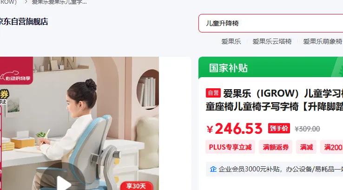Viewport: 343px width, 190px height.
Task: Open the 爱果乐萌象椅 suggested search link
Action: point(323,41)
